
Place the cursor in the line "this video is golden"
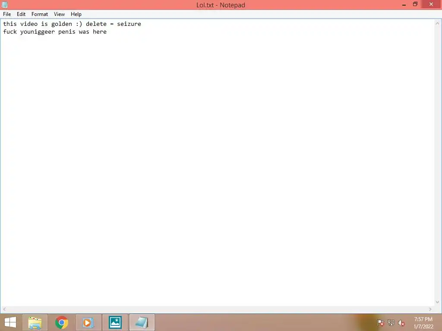point(72,24)
